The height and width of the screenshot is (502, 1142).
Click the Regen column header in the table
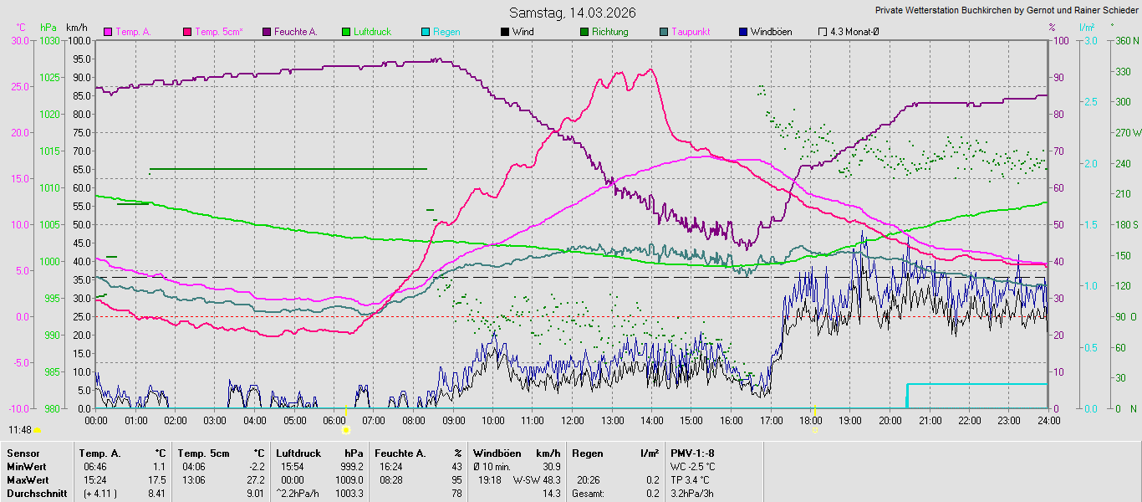tap(587, 453)
